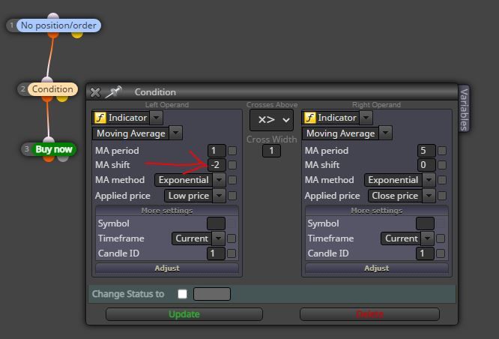Enable the Change Status to checkbox
This screenshot has width=499, height=339.
pos(182,294)
